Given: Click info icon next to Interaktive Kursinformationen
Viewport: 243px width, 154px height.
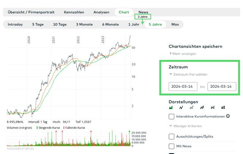Looking at the screenshot, I should click(228, 116).
